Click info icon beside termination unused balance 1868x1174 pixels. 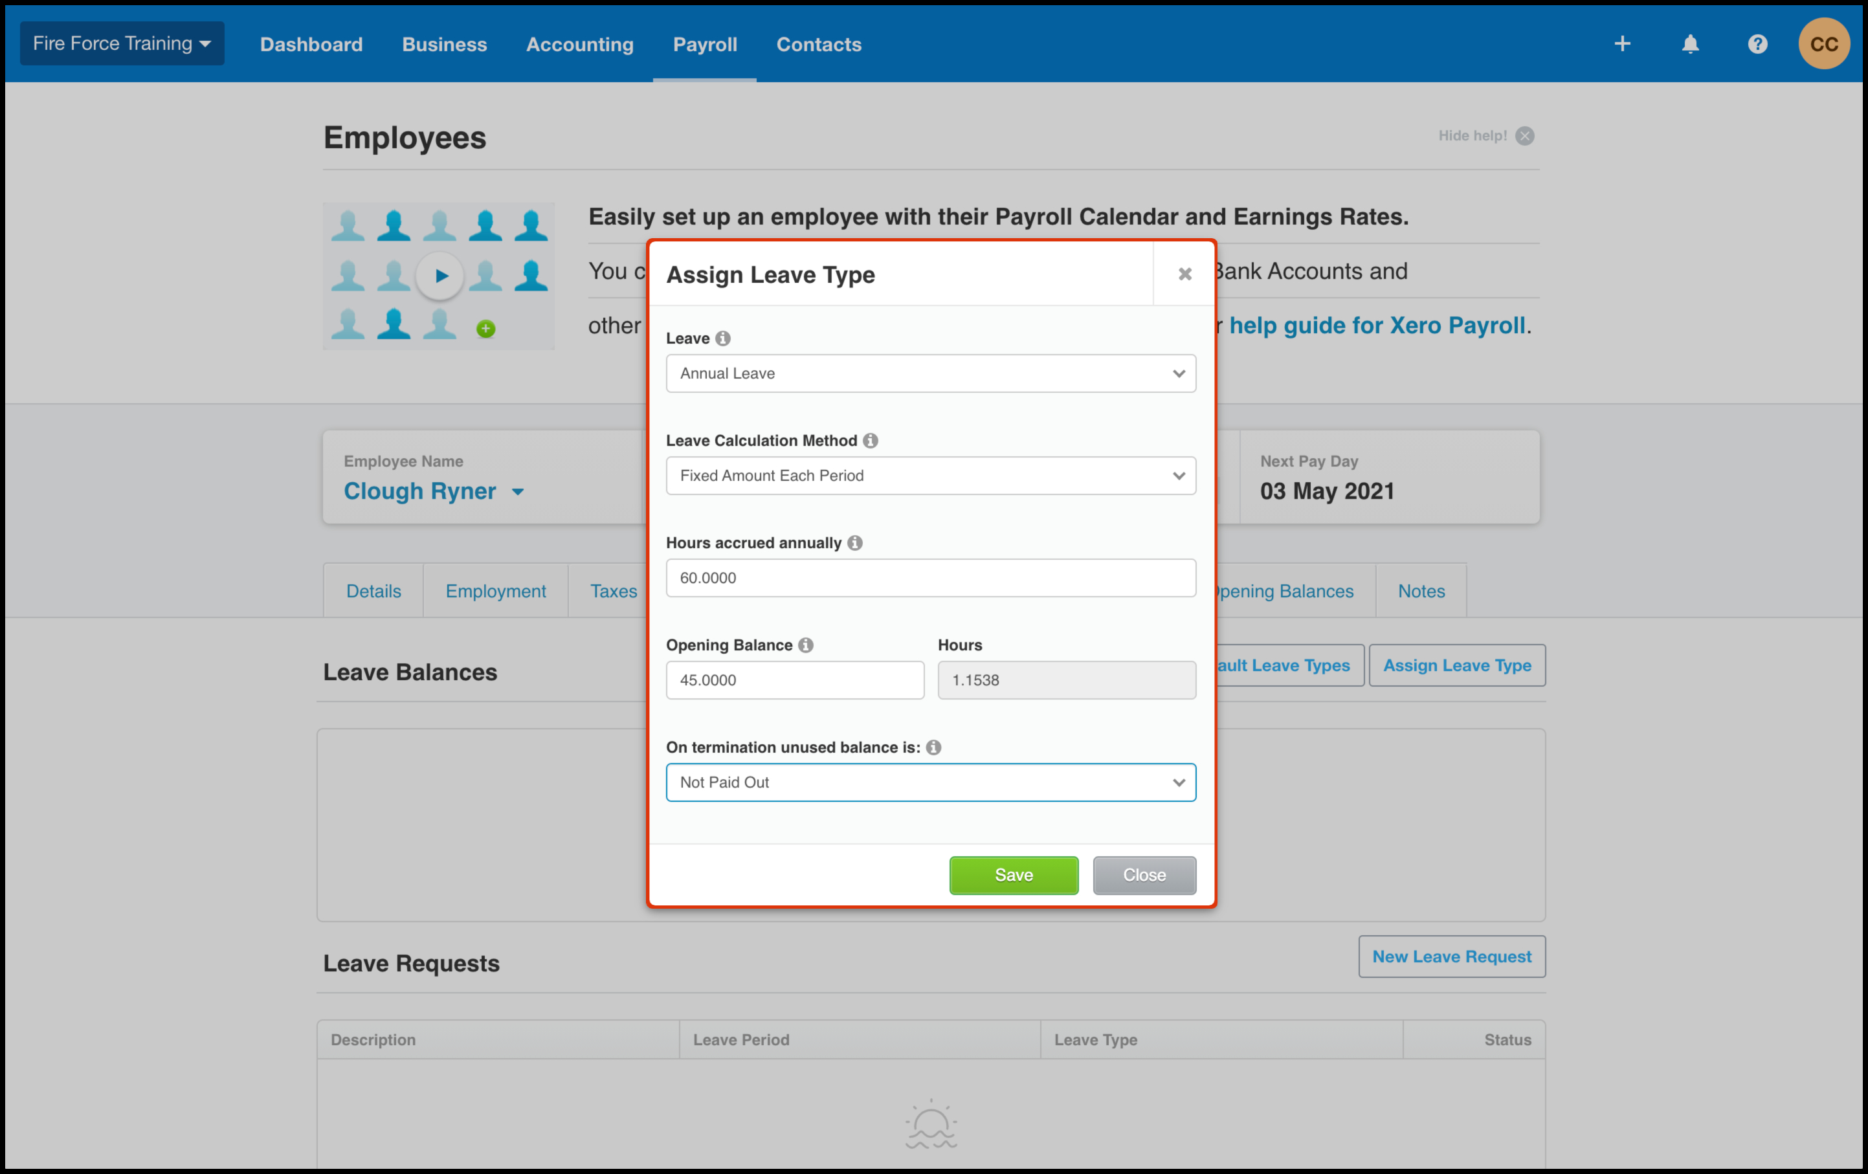pos(934,748)
